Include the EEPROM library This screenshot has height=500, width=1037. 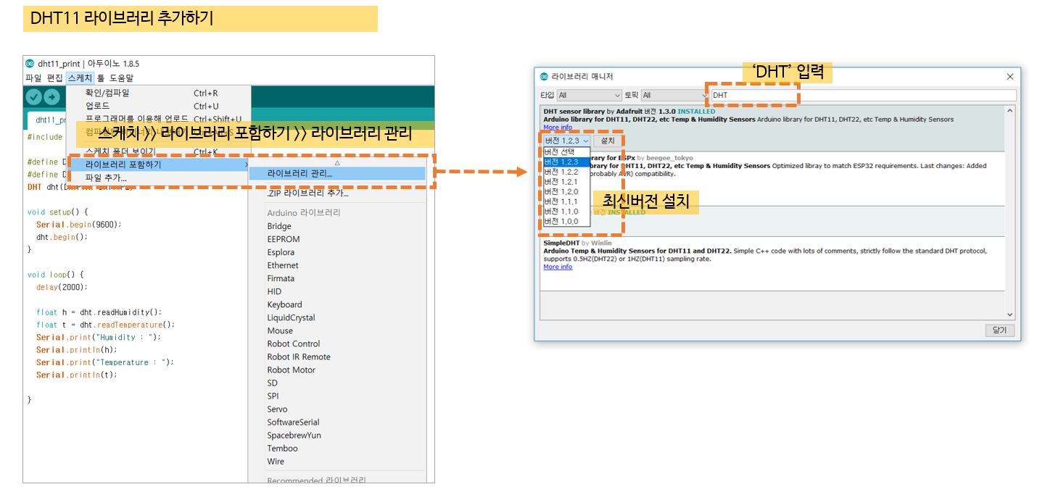(284, 239)
